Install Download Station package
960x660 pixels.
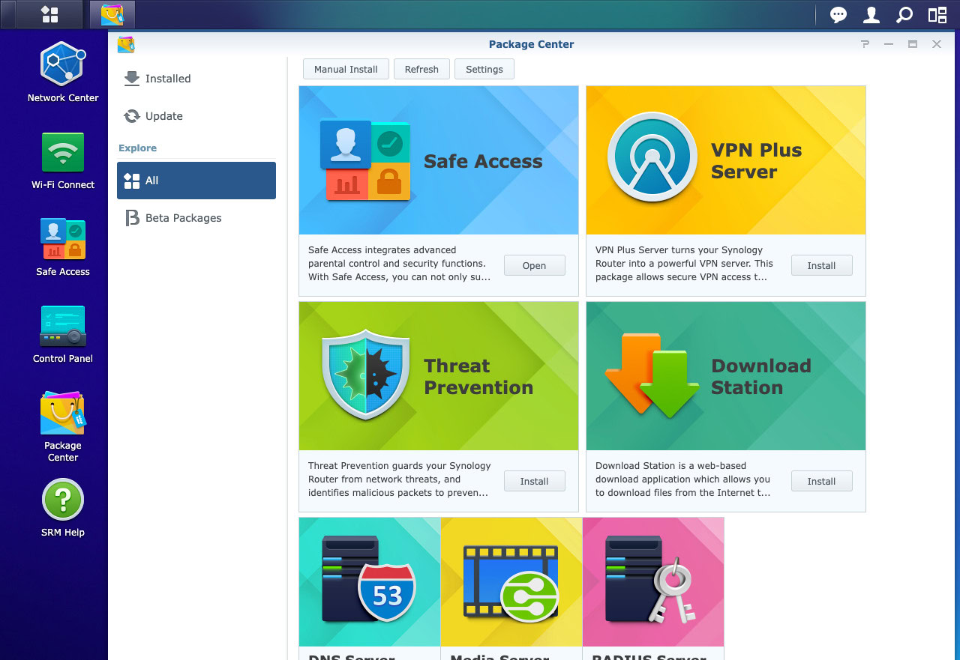click(x=821, y=481)
